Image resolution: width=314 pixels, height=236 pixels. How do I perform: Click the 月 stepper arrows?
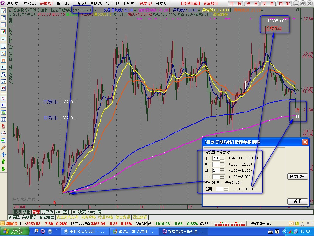[x=222, y=164]
